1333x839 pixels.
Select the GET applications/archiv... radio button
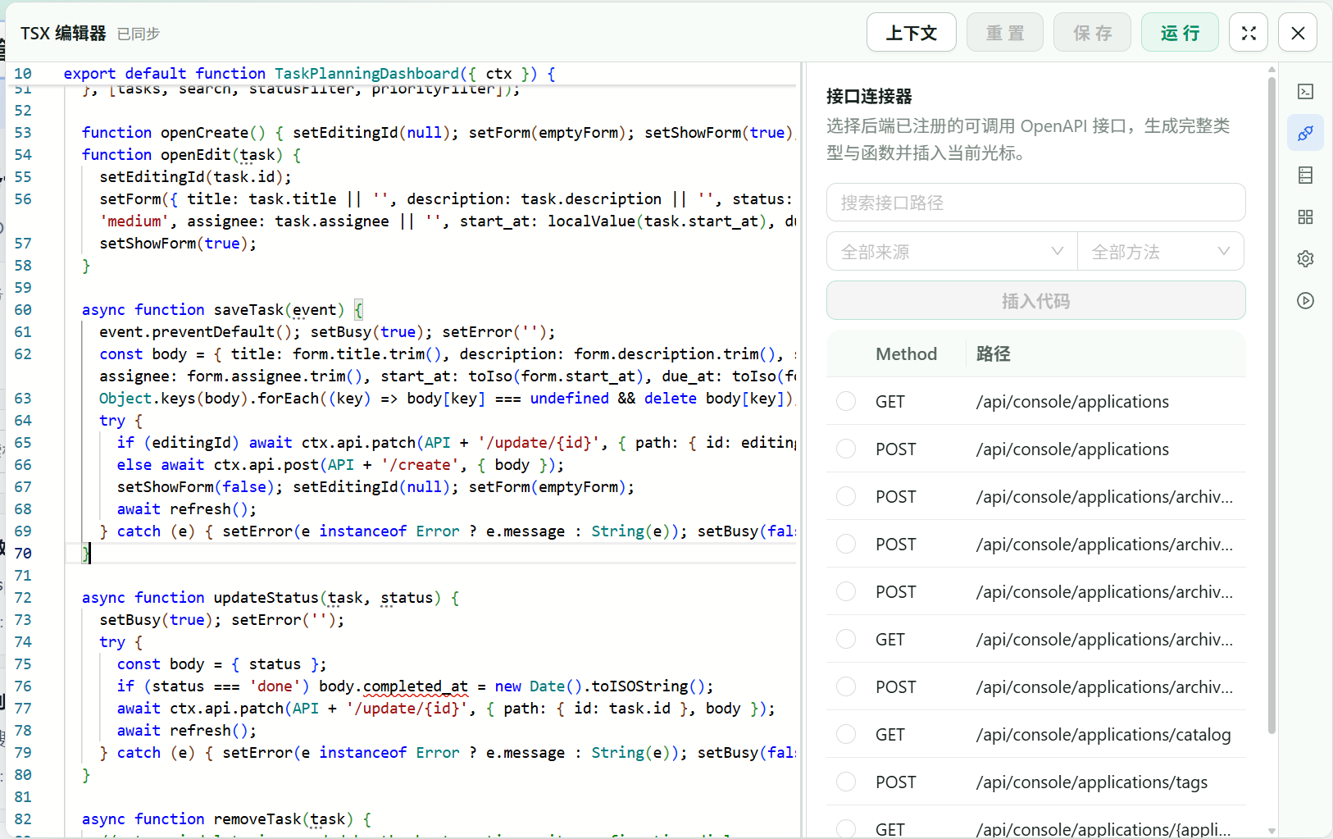pyautogui.click(x=846, y=639)
